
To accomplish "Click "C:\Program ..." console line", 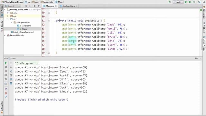I will coord(27,63).
